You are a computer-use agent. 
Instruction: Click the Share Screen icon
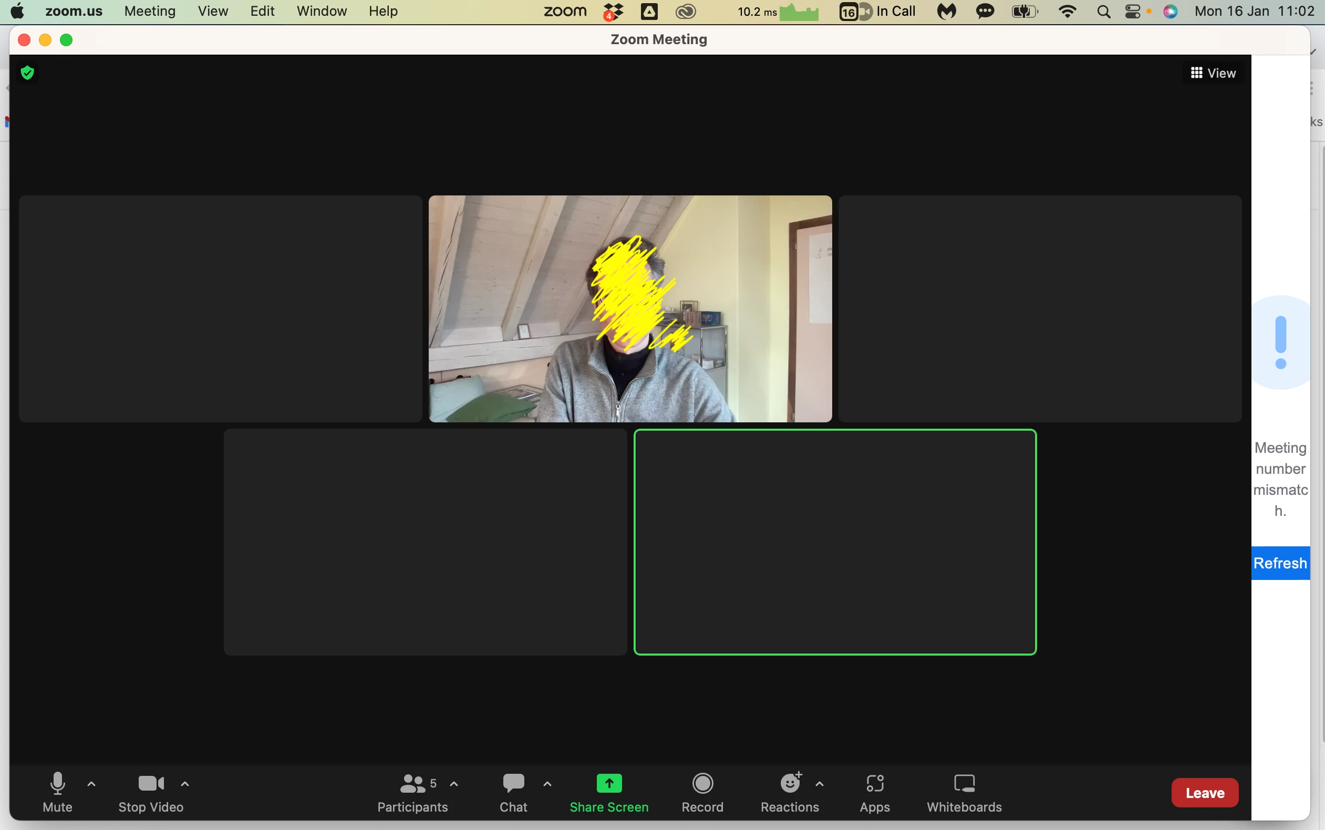[609, 783]
